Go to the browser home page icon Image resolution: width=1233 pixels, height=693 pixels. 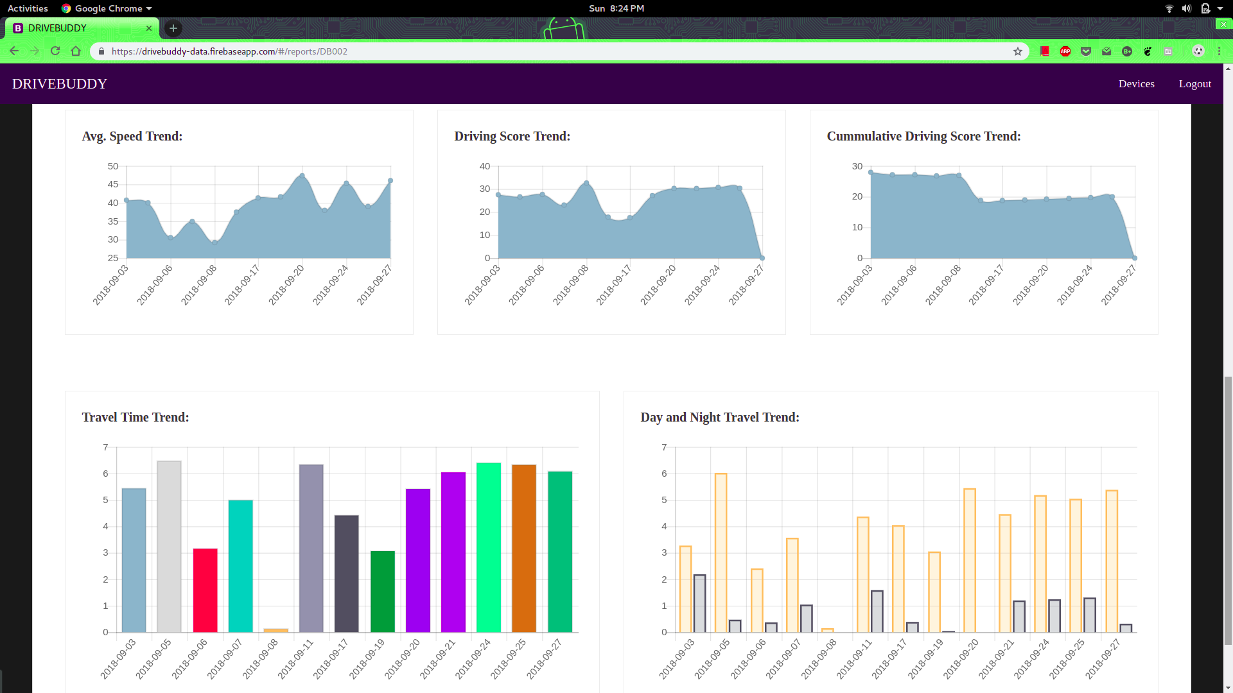[x=76, y=51]
